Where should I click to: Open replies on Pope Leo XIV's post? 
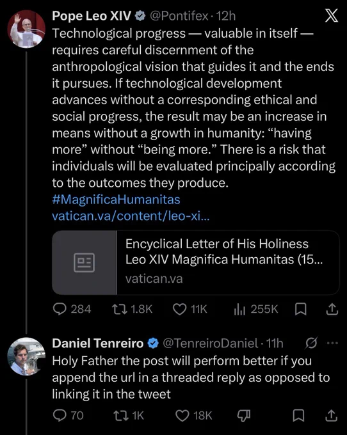coord(72,309)
